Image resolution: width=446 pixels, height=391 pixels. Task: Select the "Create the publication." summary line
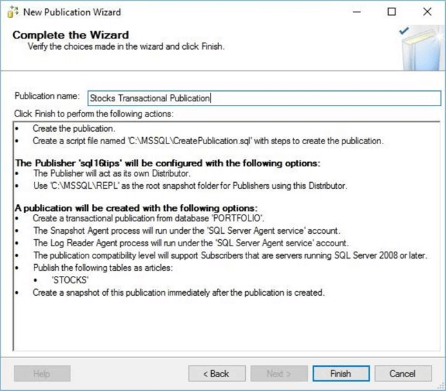pos(74,129)
